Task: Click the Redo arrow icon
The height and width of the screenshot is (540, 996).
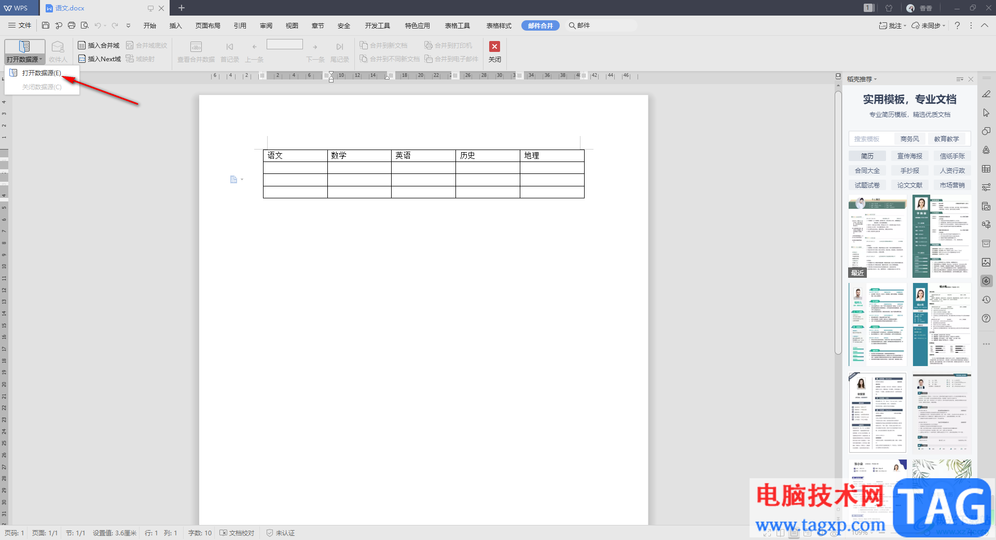Action: click(115, 25)
